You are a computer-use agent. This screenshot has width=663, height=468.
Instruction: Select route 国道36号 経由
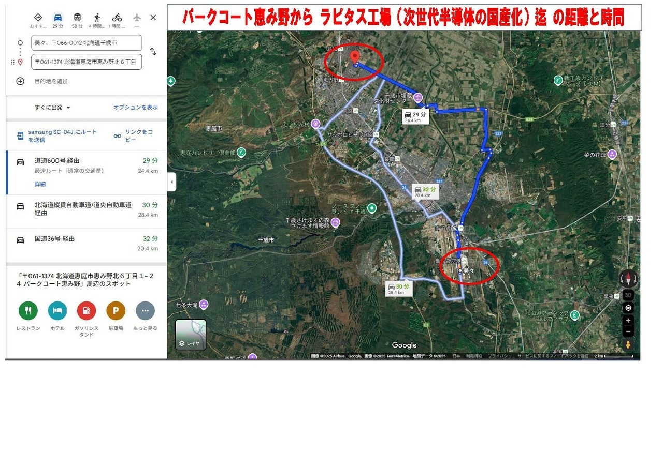coord(87,244)
